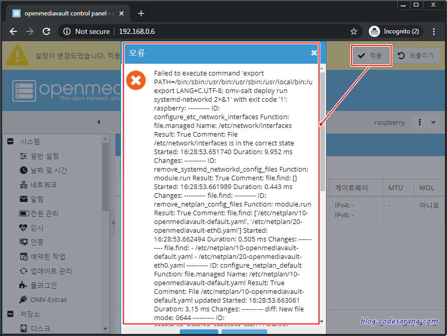Screen dimensions: 447x336
Task: Open Chrome three-dot menu
Action: pos(434,31)
